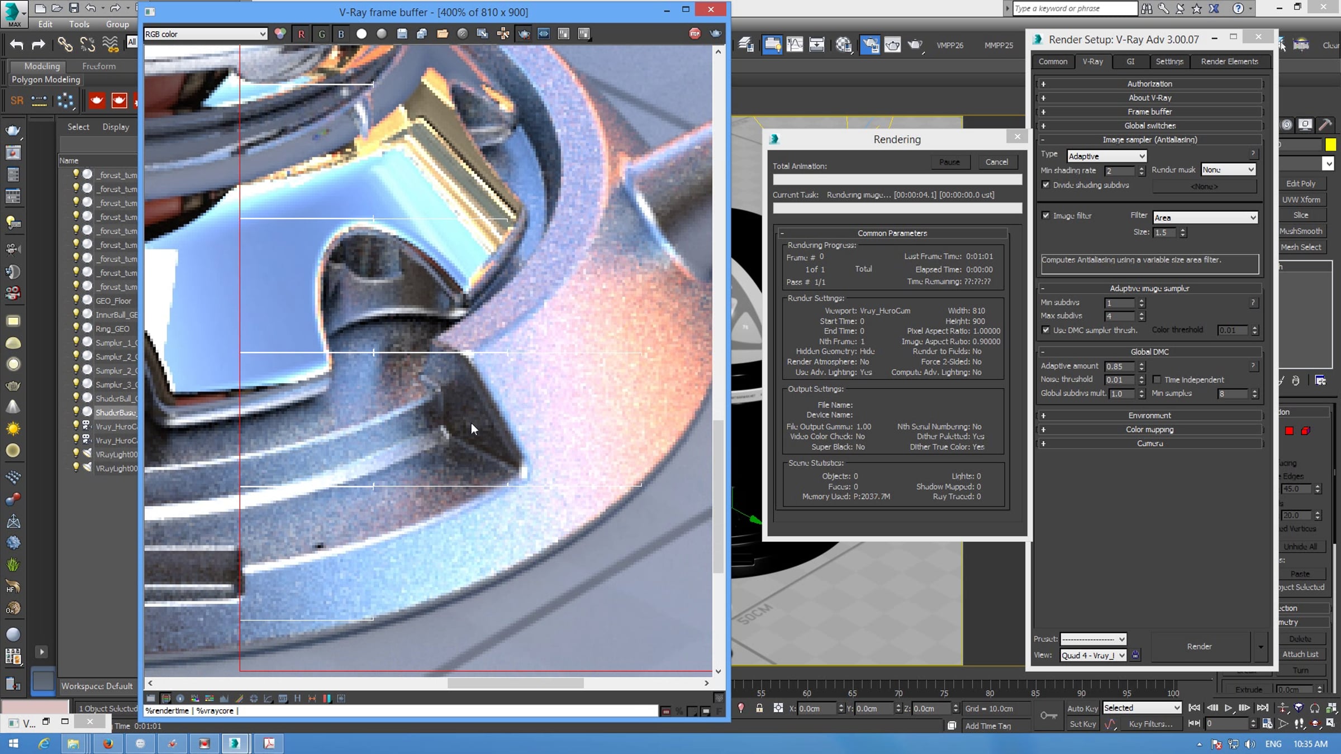Switch to the GI tab

pos(1130,61)
